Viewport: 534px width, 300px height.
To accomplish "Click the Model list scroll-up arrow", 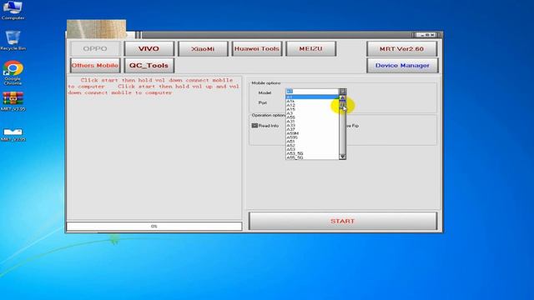I will (x=342, y=98).
